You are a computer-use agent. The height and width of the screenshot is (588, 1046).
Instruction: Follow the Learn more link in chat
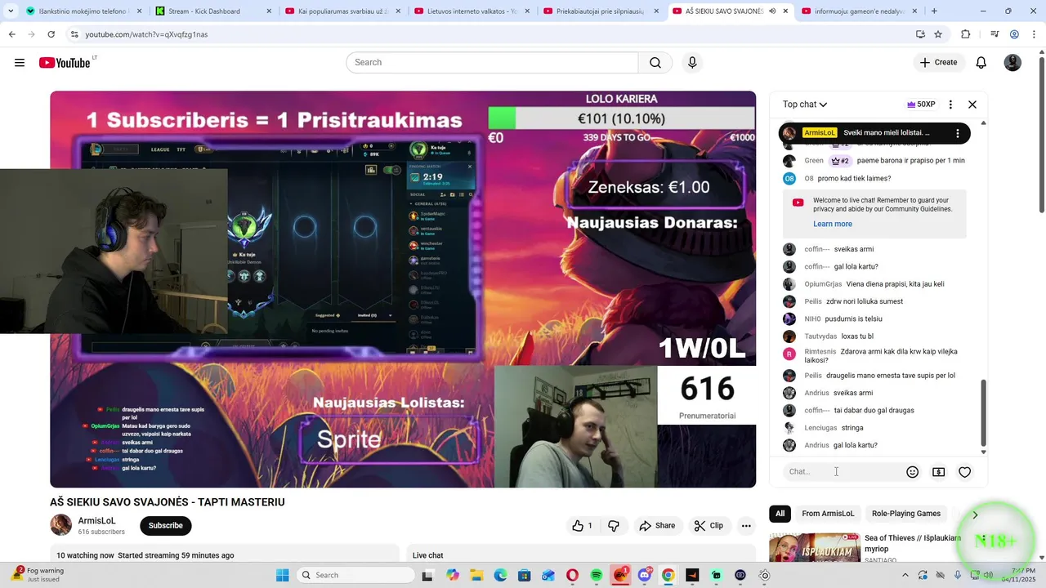tap(833, 224)
